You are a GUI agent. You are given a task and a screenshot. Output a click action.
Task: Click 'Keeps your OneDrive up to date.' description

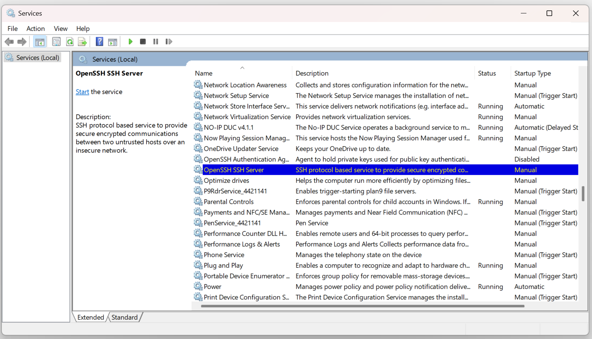[x=343, y=149]
